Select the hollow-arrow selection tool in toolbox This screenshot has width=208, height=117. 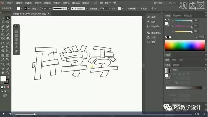pos(3,18)
